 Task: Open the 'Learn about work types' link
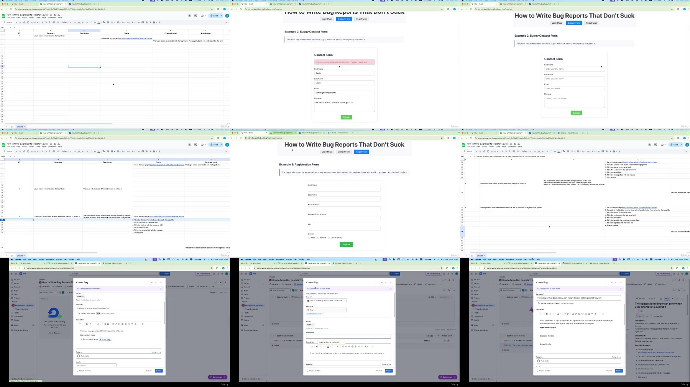(x=314, y=314)
